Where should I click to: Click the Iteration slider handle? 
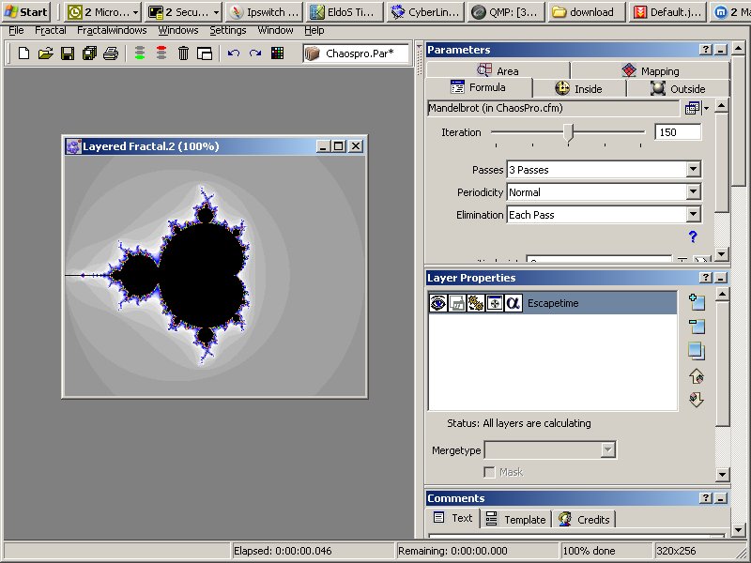(x=568, y=133)
